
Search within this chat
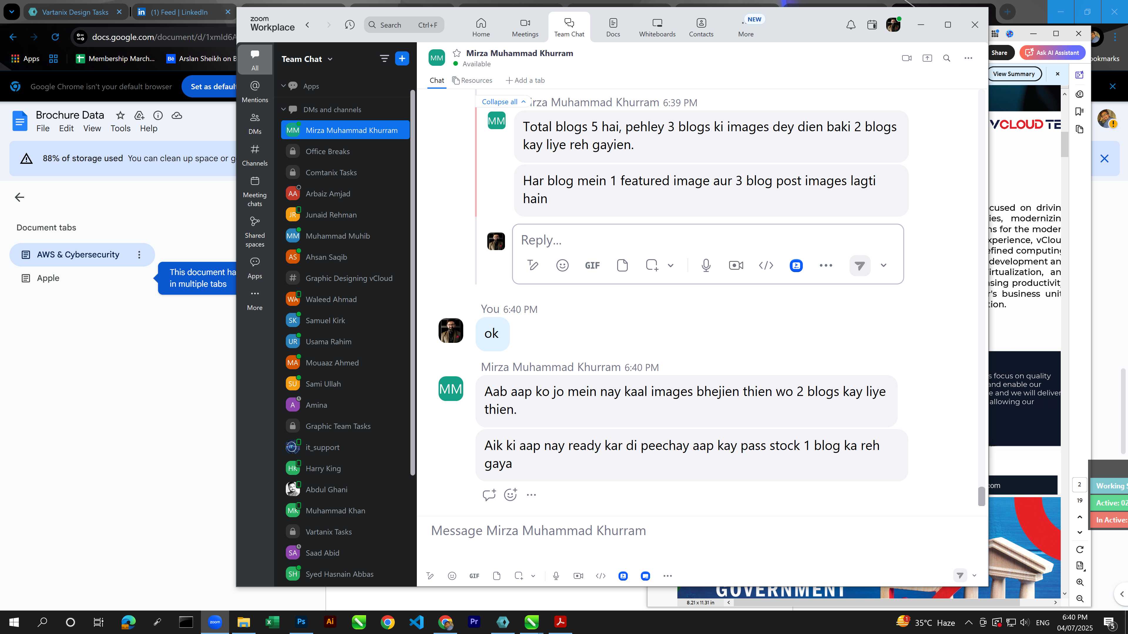[947, 58]
